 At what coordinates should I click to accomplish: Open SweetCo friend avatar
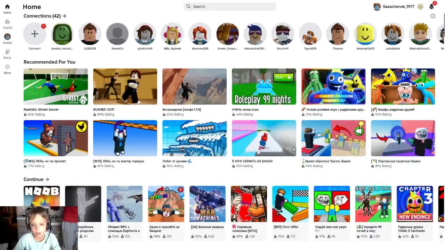117,34
